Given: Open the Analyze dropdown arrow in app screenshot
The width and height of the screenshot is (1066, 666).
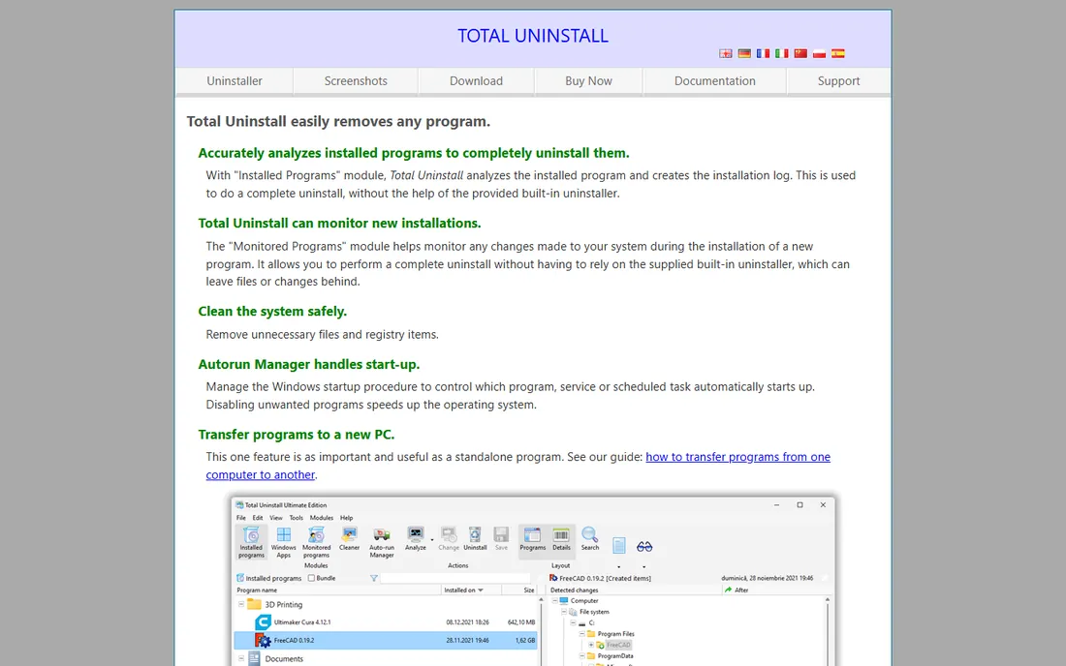Looking at the screenshot, I should [432, 540].
